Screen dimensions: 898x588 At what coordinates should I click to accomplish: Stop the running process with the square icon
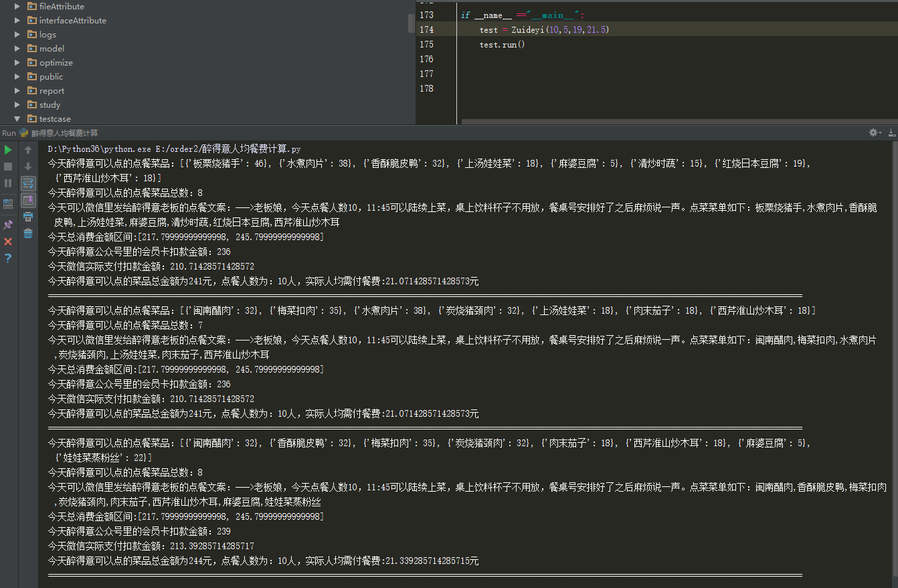click(8, 166)
